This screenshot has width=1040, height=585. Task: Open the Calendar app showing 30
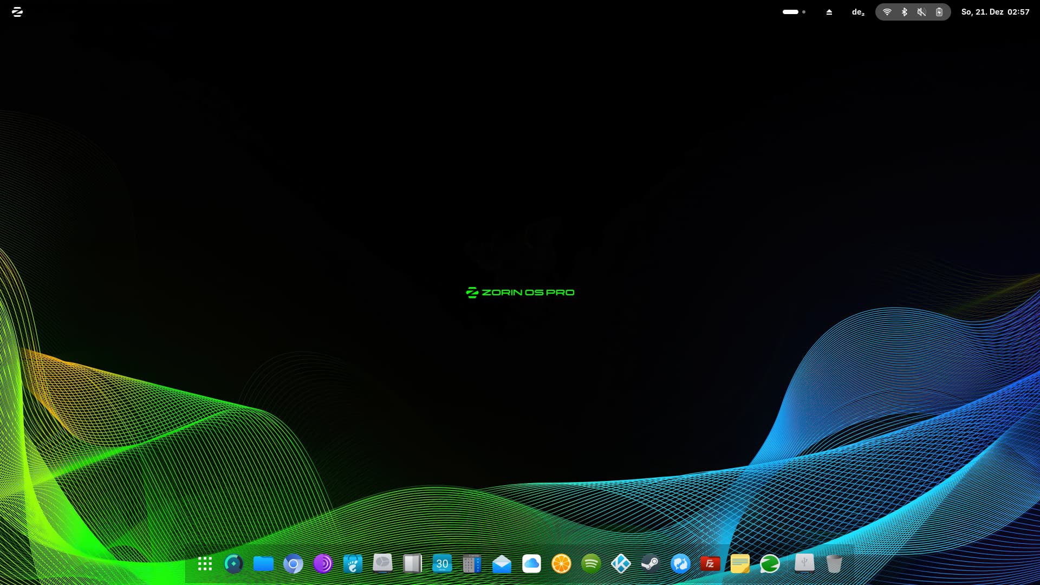(x=442, y=564)
